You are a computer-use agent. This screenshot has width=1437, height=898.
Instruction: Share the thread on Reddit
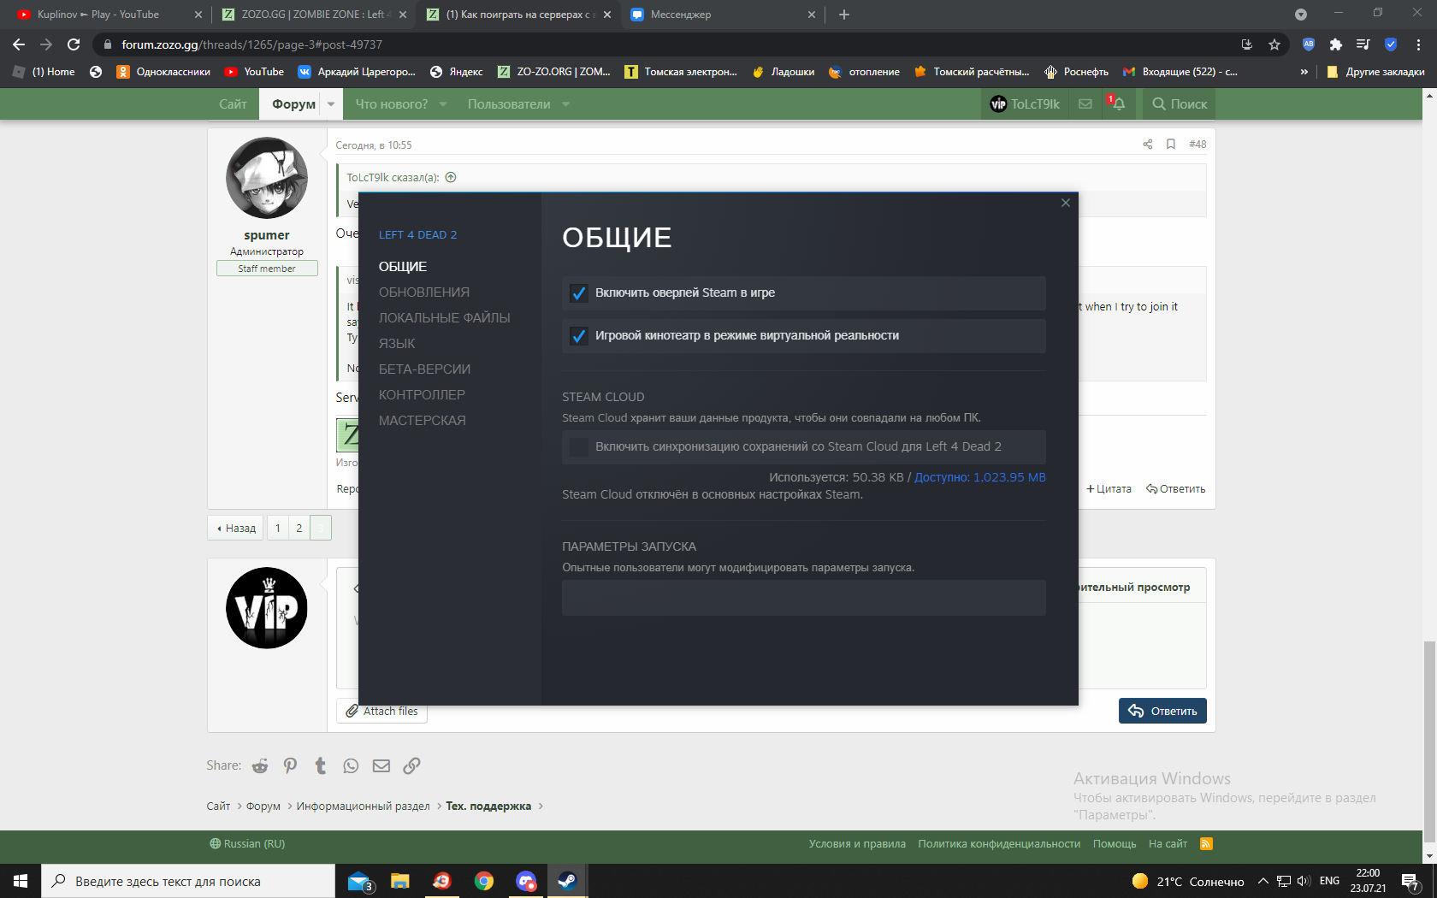(260, 766)
